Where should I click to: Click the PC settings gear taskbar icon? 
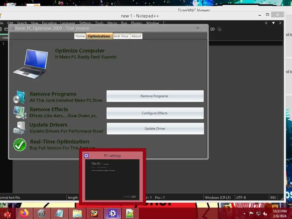point(112,213)
